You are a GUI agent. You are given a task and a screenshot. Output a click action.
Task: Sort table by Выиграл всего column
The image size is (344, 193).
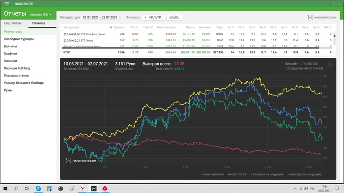(166, 27)
